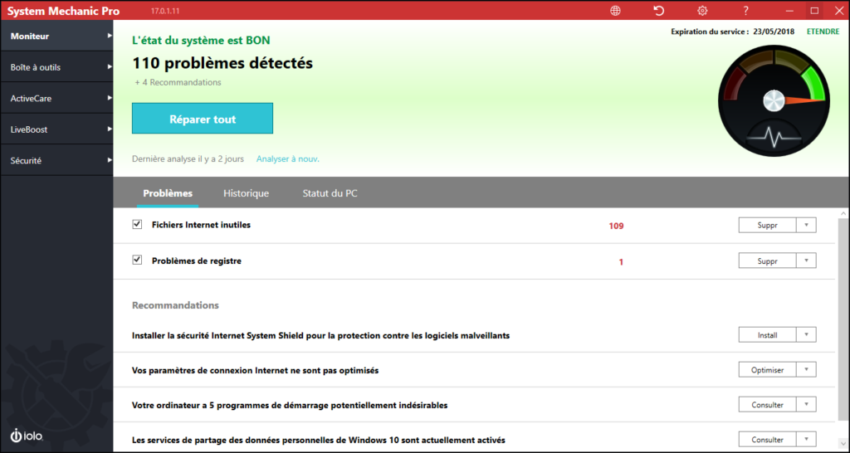This screenshot has width=850, height=453.
Task: Click Install for System Shield recommendation
Action: [x=768, y=335]
